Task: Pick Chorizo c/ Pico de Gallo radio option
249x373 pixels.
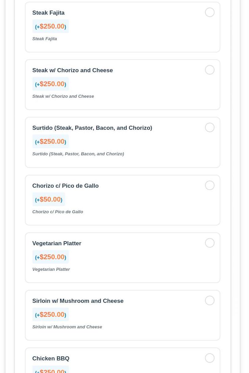Action: (x=210, y=186)
